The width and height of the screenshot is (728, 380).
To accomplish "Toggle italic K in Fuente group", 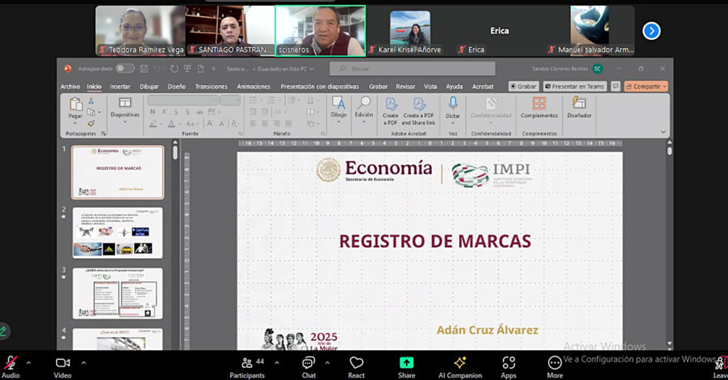I will (164, 112).
